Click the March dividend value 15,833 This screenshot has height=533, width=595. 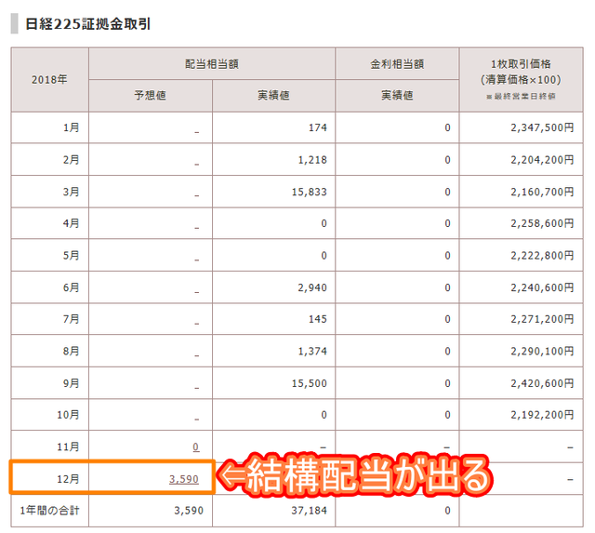point(310,192)
